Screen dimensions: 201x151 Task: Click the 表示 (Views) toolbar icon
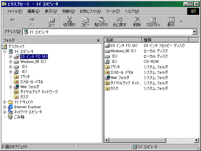(x=171, y=21)
